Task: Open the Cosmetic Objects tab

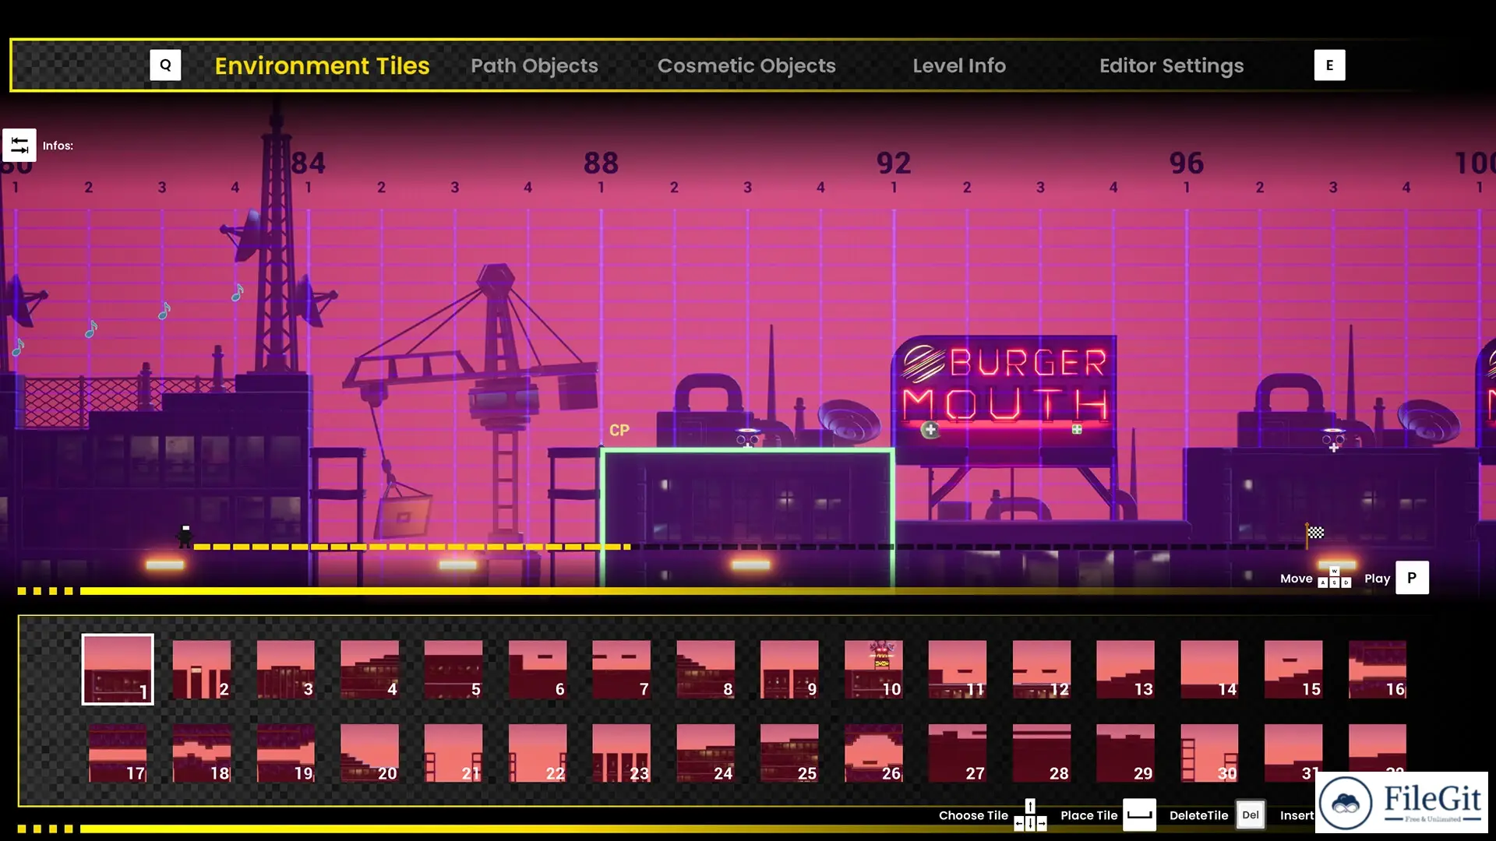Action: coord(746,65)
